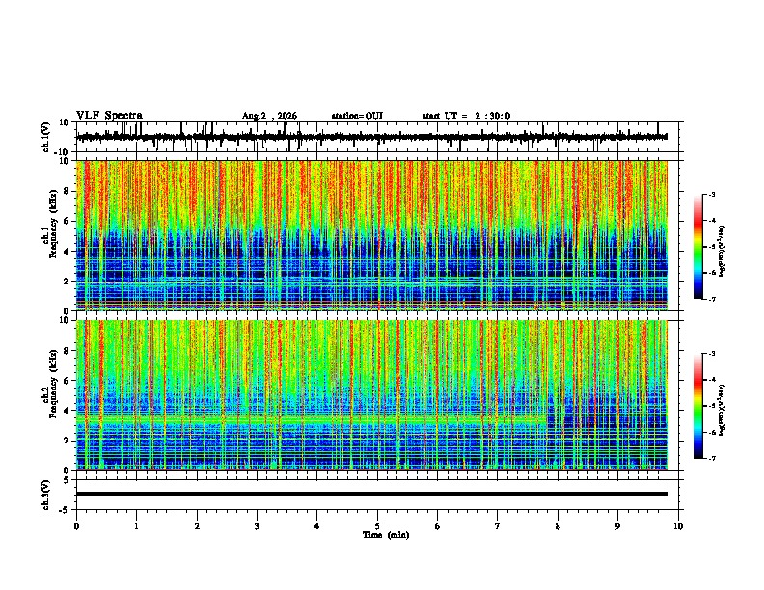Click the "station=OUI" label
This screenshot has width=764, height=590.
pyautogui.click(x=357, y=116)
